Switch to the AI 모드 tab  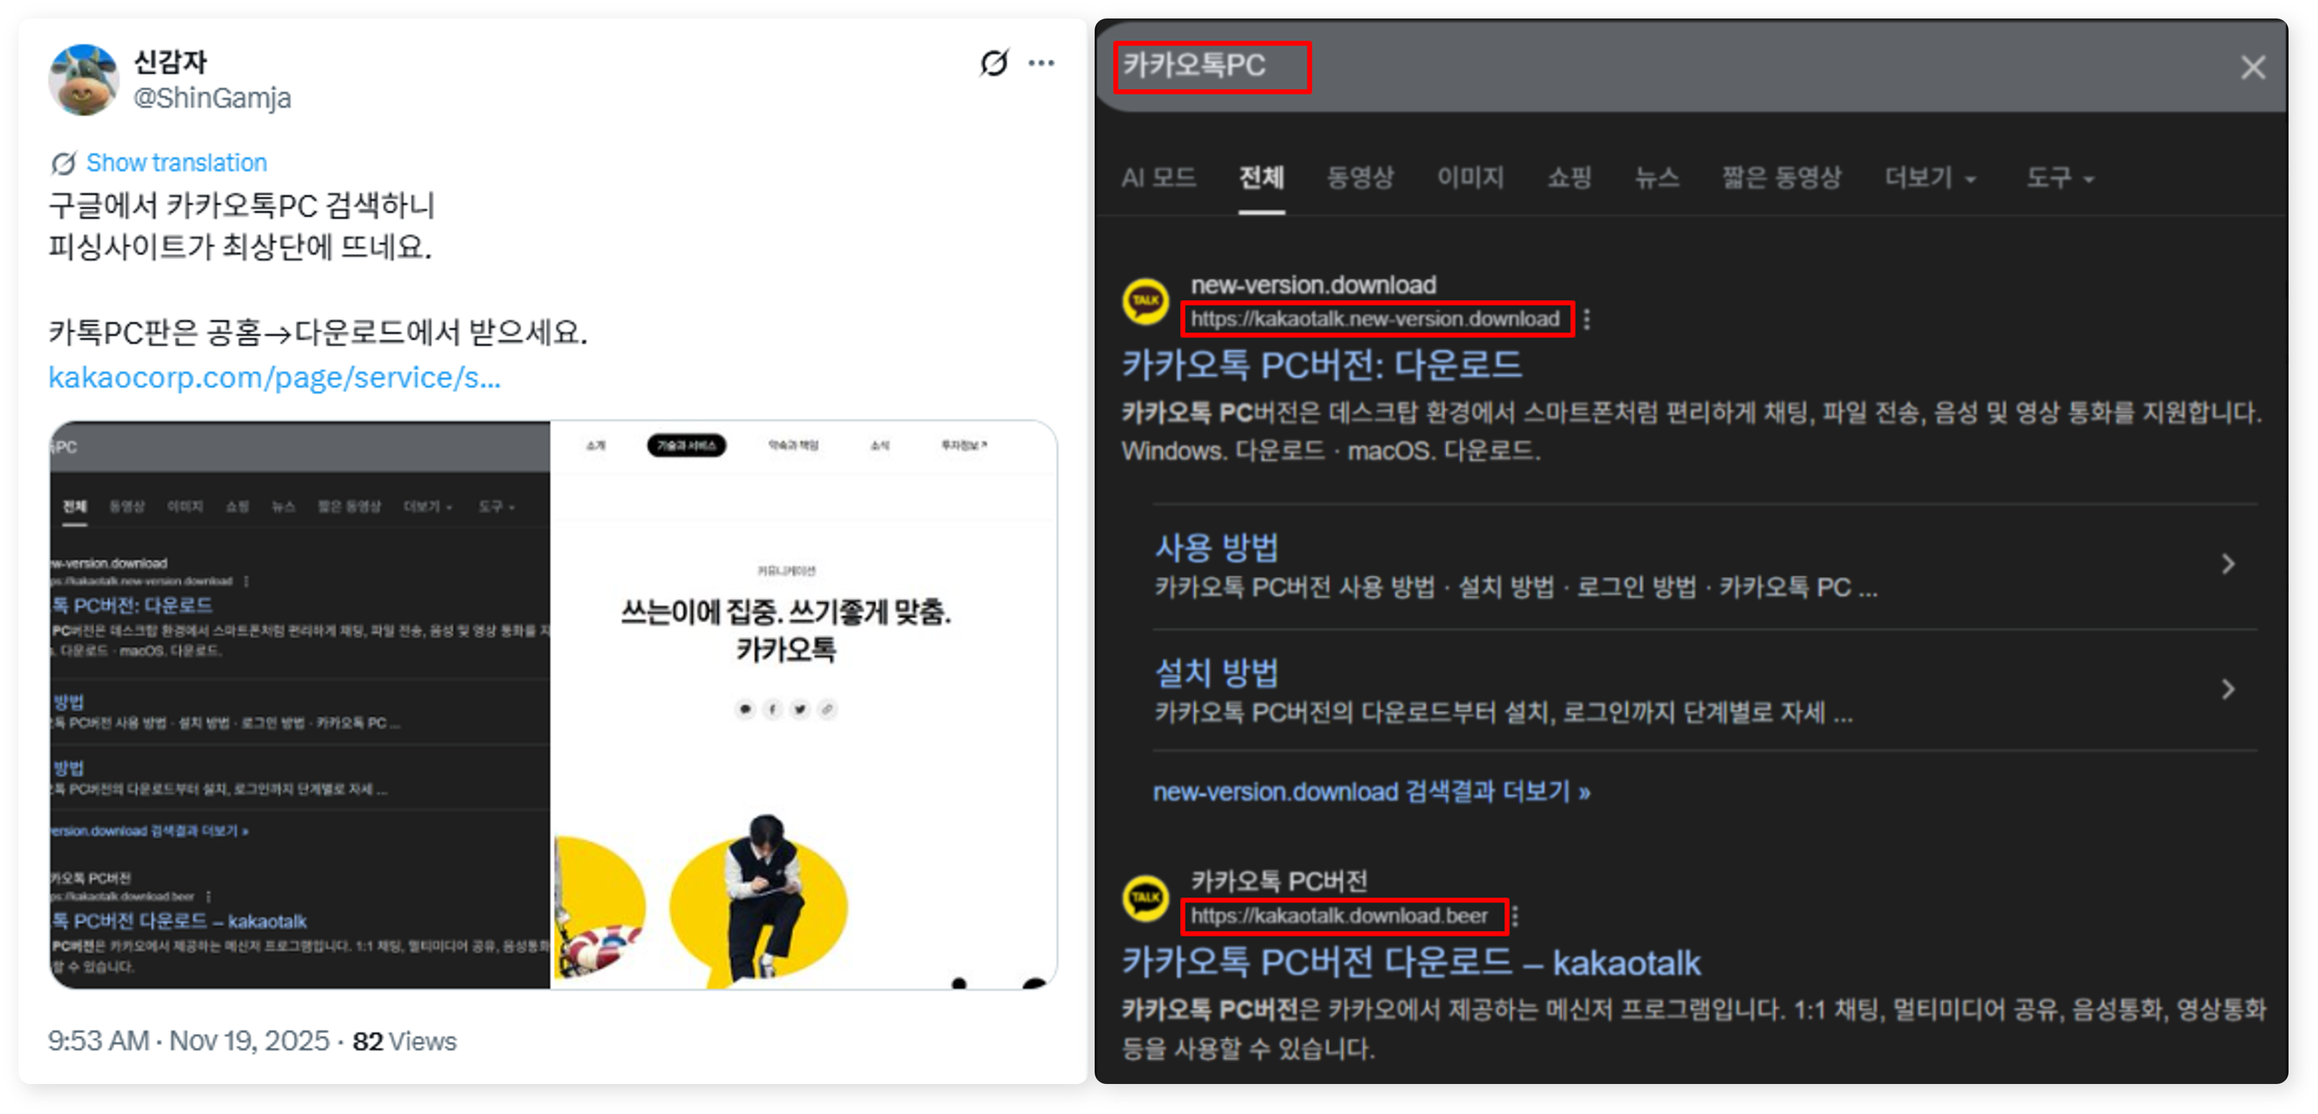coord(1159,177)
